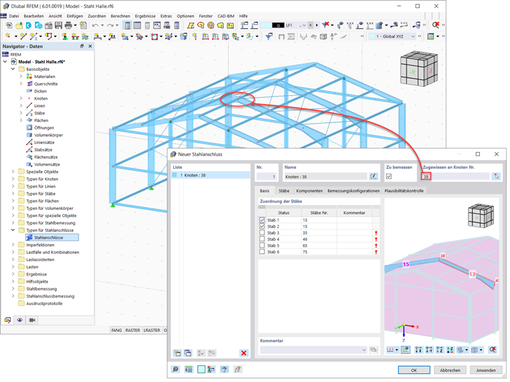This screenshot has width=510, height=382.
Task: Open the script console icon
Action: click(157, 25)
